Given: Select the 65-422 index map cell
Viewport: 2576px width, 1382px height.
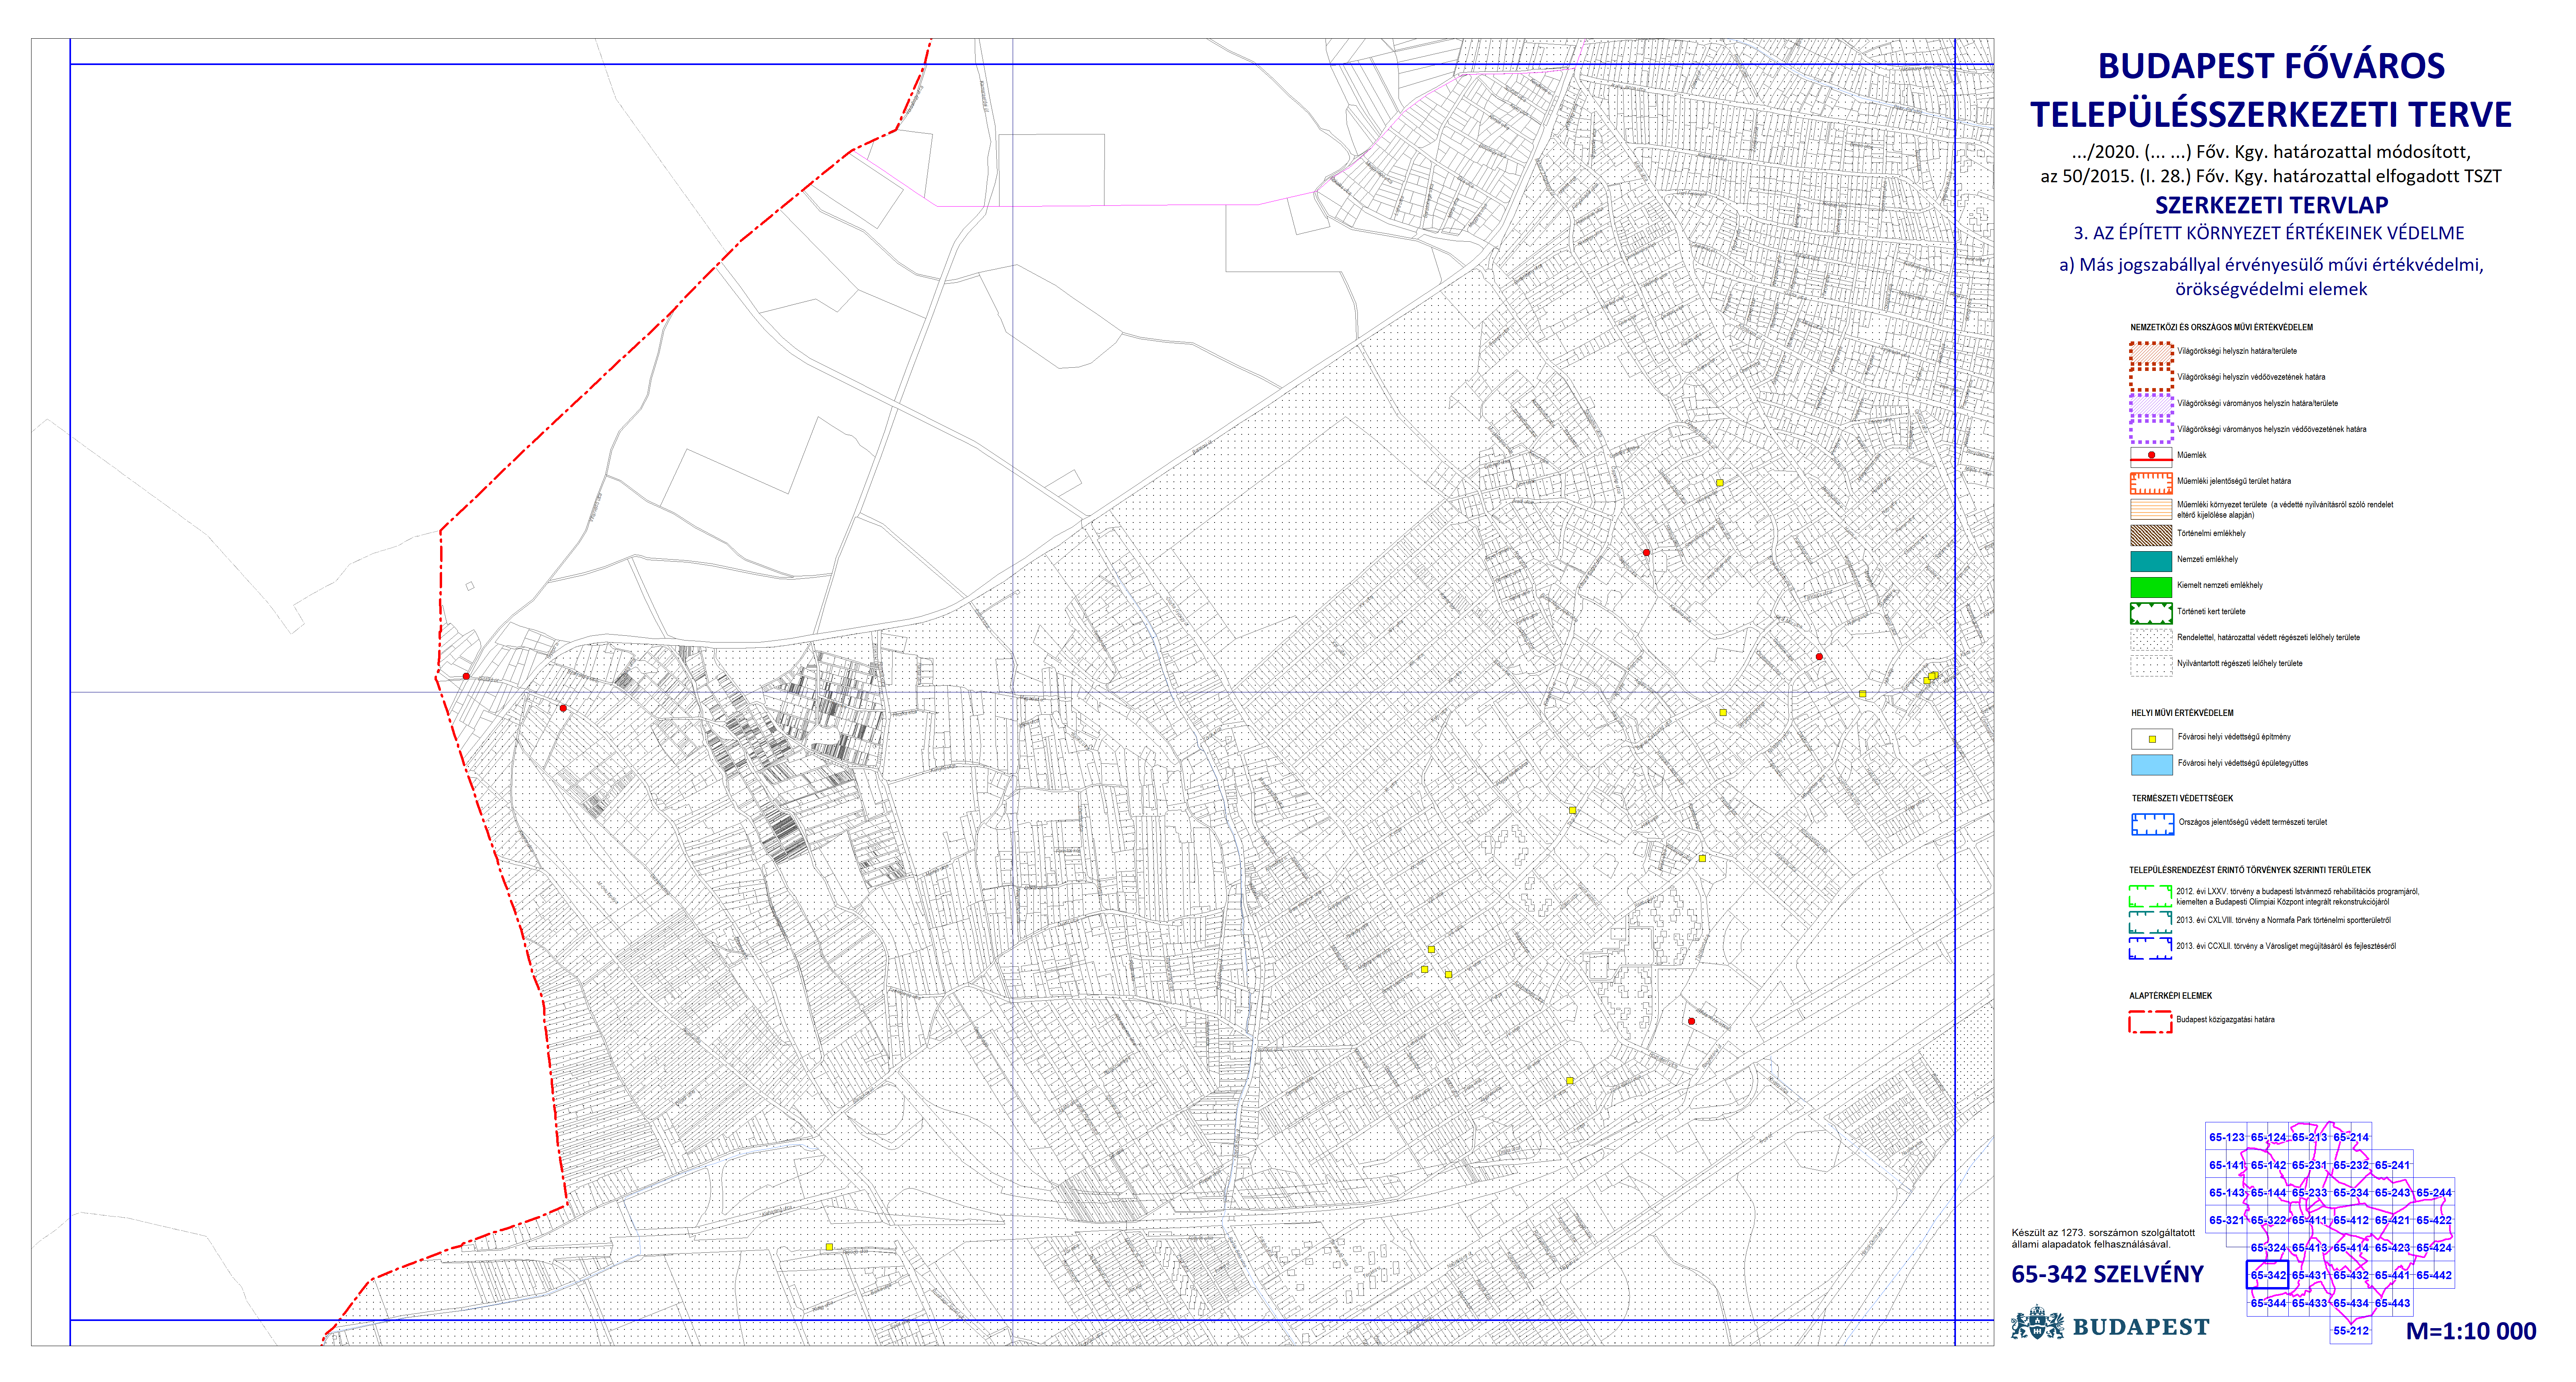Looking at the screenshot, I should [2434, 1220].
